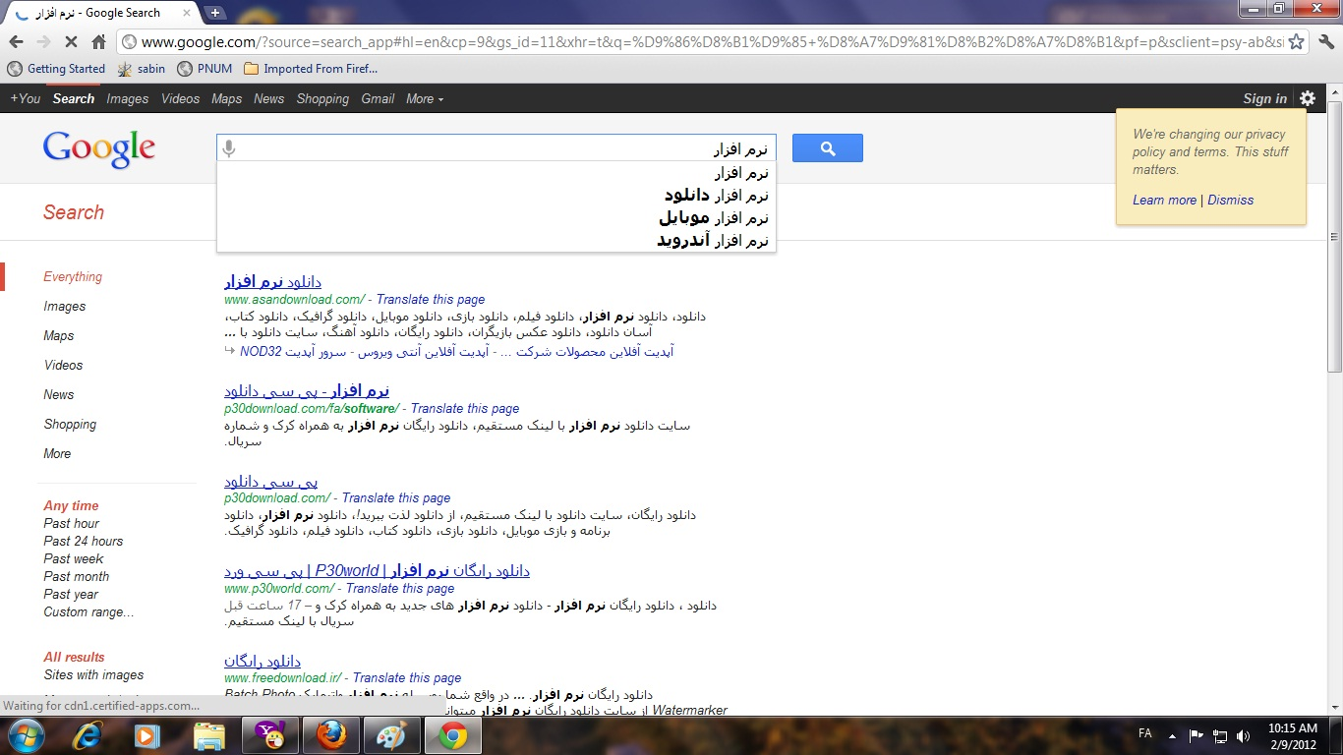Click the blue magnifier search button
1343x755 pixels.
point(828,148)
